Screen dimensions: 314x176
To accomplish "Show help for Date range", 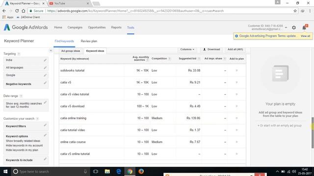I will coord(21,96).
